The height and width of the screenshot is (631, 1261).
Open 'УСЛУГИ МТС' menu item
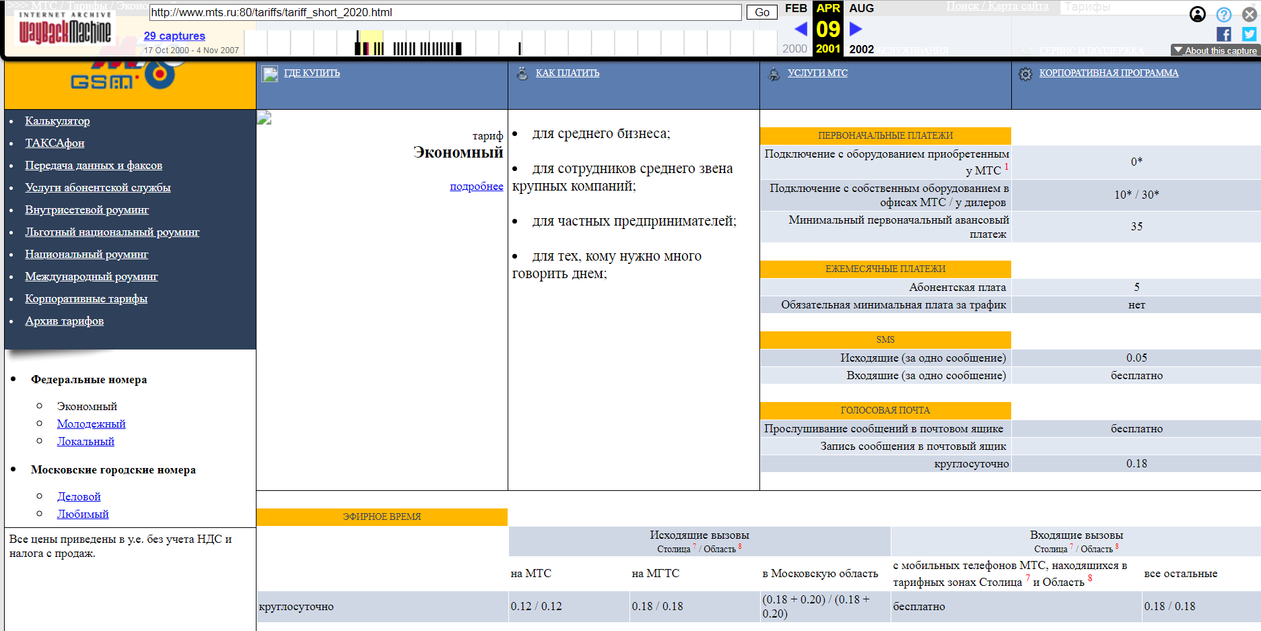pos(818,73)
